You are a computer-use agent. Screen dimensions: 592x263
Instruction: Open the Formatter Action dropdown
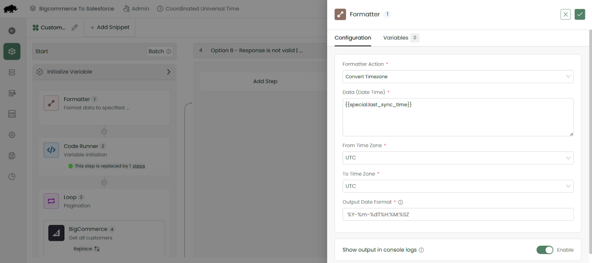(458, 77)
